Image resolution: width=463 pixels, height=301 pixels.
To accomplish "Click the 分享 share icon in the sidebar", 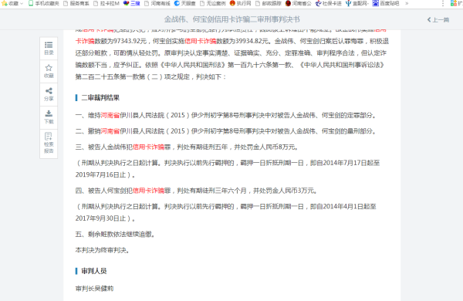I will pyautogui.click(x=49, y=94).
